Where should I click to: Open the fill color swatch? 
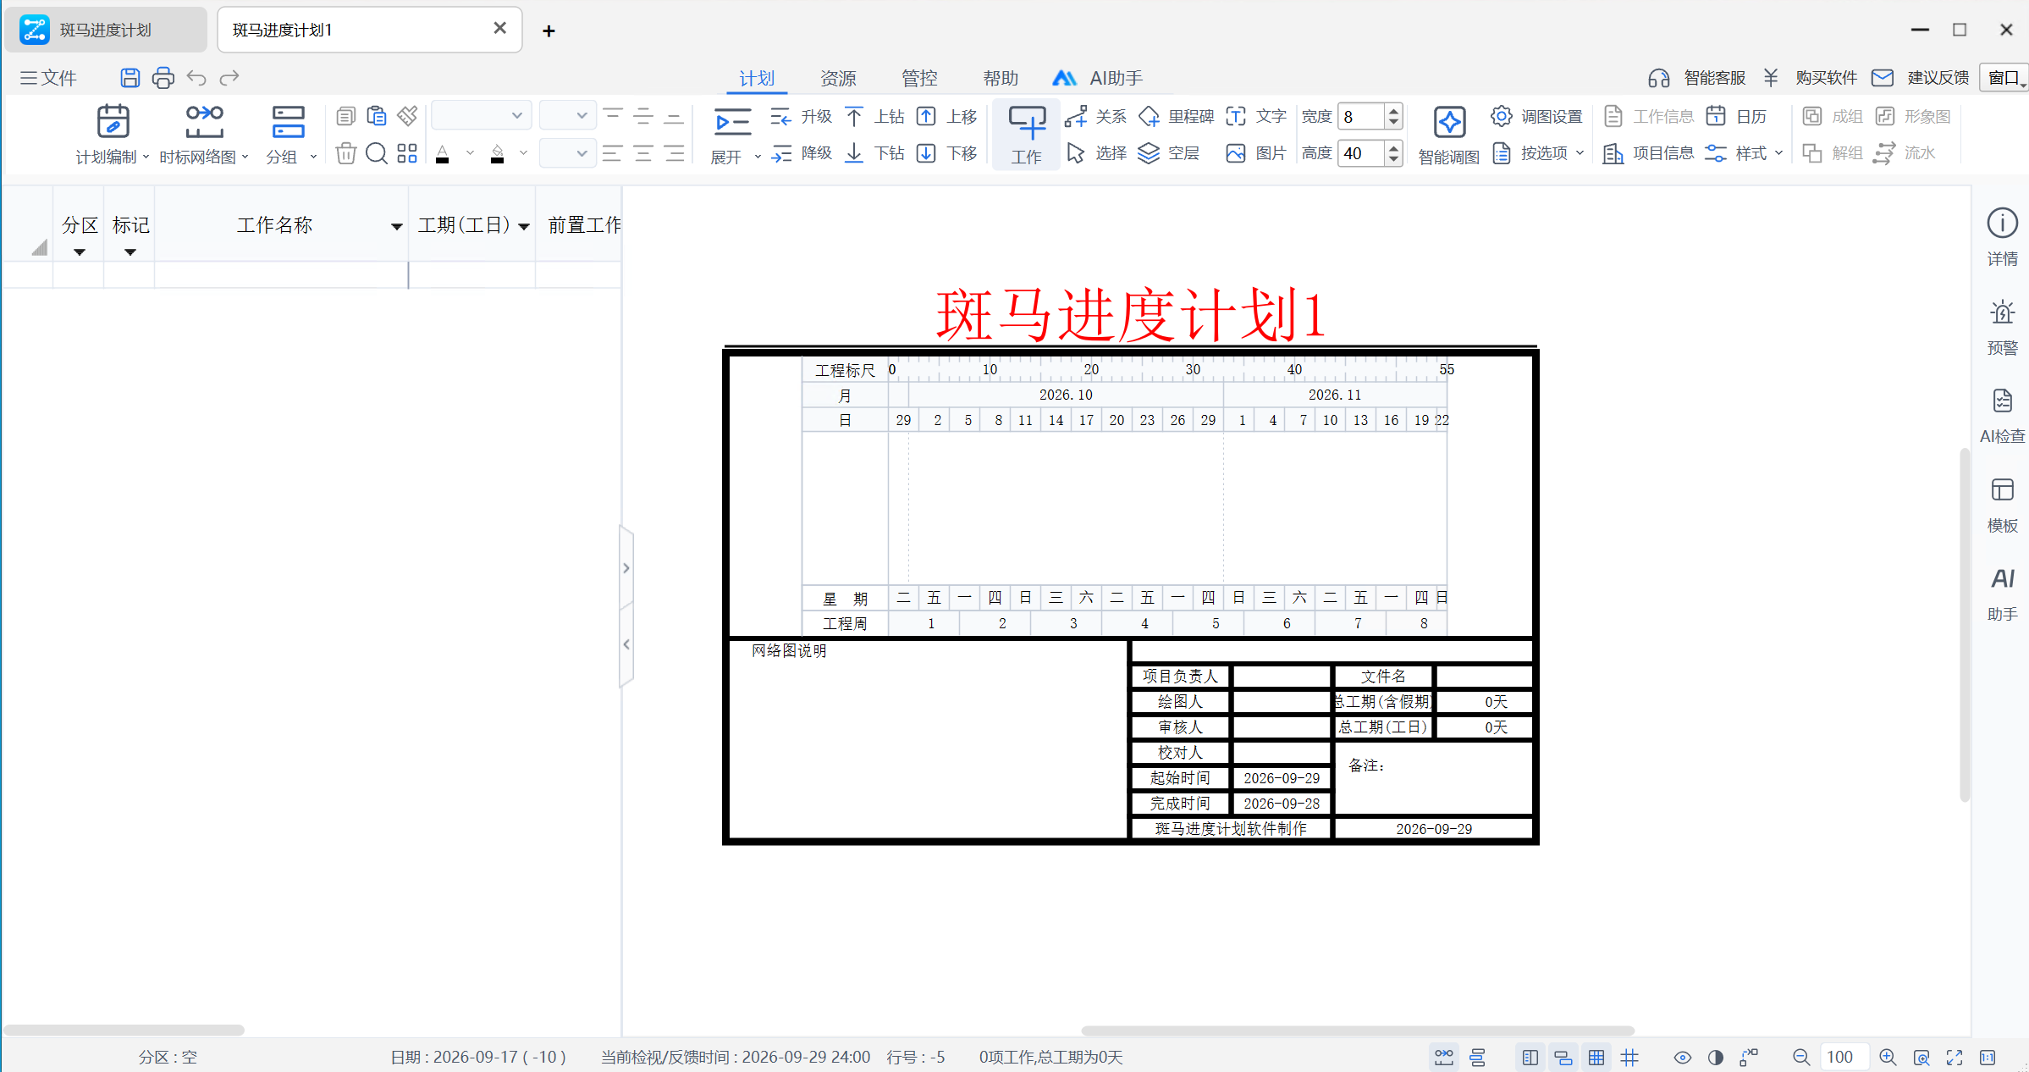tap(498, 154)
